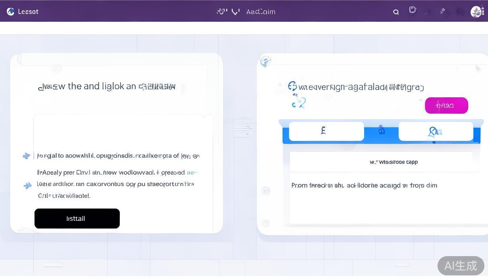Viewport: 488px width, 279px height.
Task: Click the small blue icon between the two tabs
Action: pyautogui.click(x=381, y=130)
